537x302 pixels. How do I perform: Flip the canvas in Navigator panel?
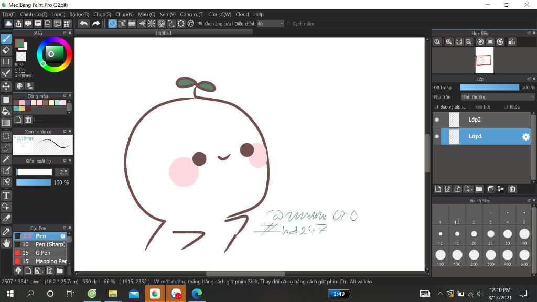[512, 42]
